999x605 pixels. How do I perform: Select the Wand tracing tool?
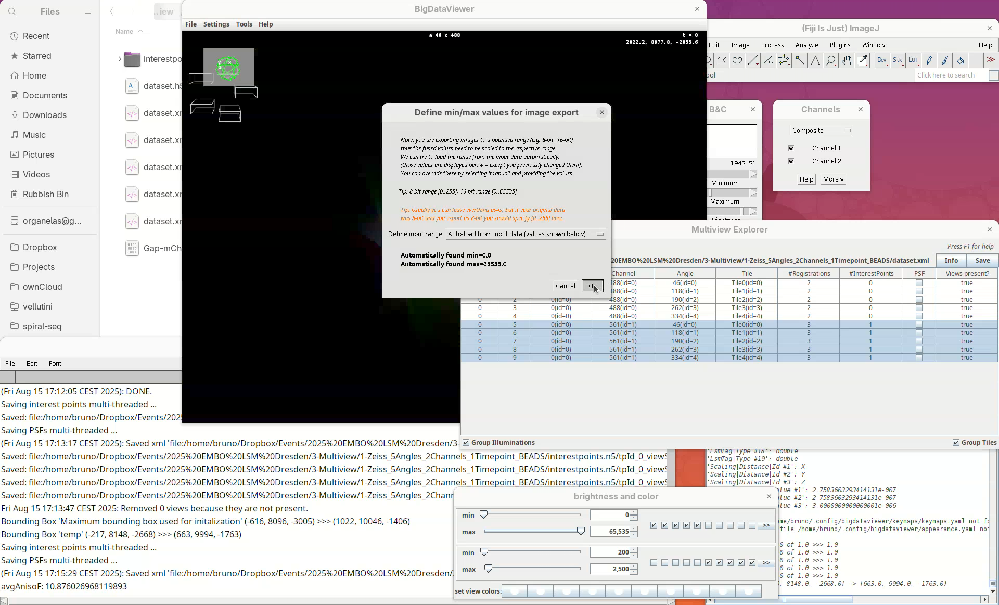[800, 60]
